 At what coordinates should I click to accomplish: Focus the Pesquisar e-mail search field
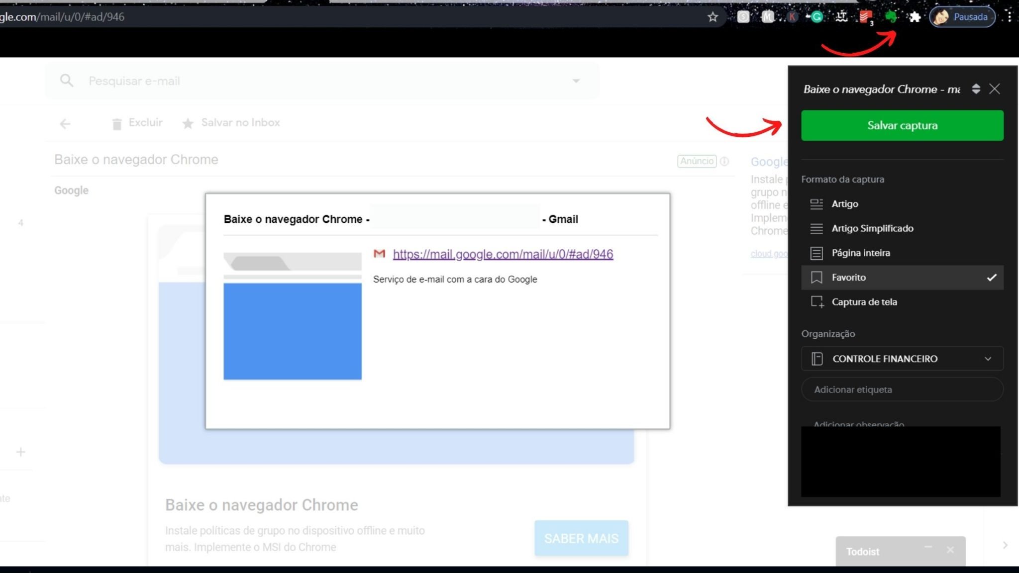point(323,81)
